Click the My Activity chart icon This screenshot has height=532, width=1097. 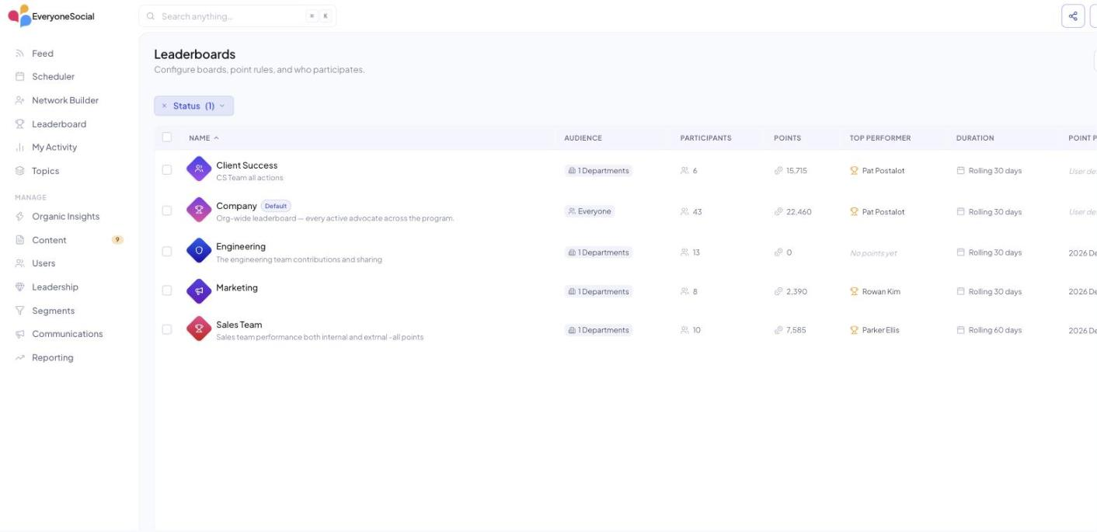(x=20, y=148)
